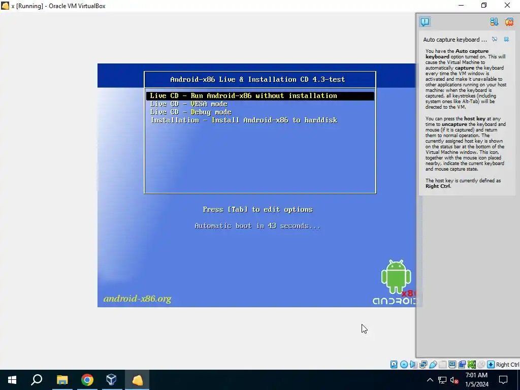Open VirtualBox Manager cube icon in taskbar

pos(111,380)
